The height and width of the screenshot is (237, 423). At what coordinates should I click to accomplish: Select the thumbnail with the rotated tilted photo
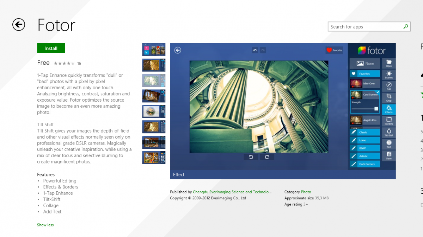(154, 96)
